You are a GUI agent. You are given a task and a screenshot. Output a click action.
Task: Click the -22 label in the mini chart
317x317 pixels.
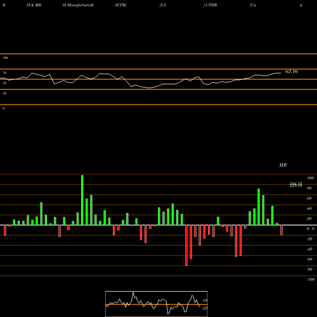click(x=205, y=308)
